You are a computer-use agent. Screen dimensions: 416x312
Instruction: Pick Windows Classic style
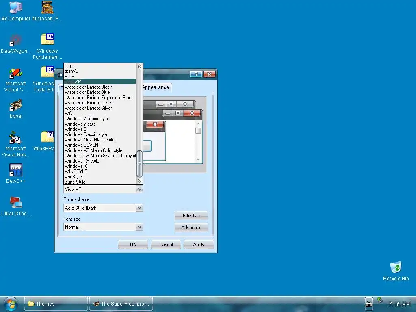pyautogui.click(x=100, y=134)
